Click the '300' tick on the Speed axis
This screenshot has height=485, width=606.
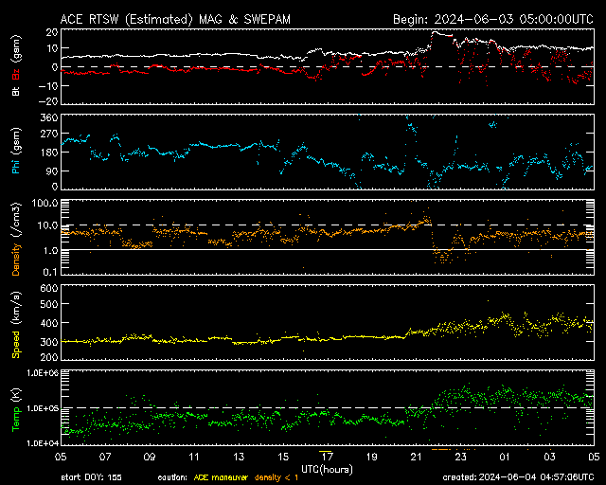click(49, 342)
